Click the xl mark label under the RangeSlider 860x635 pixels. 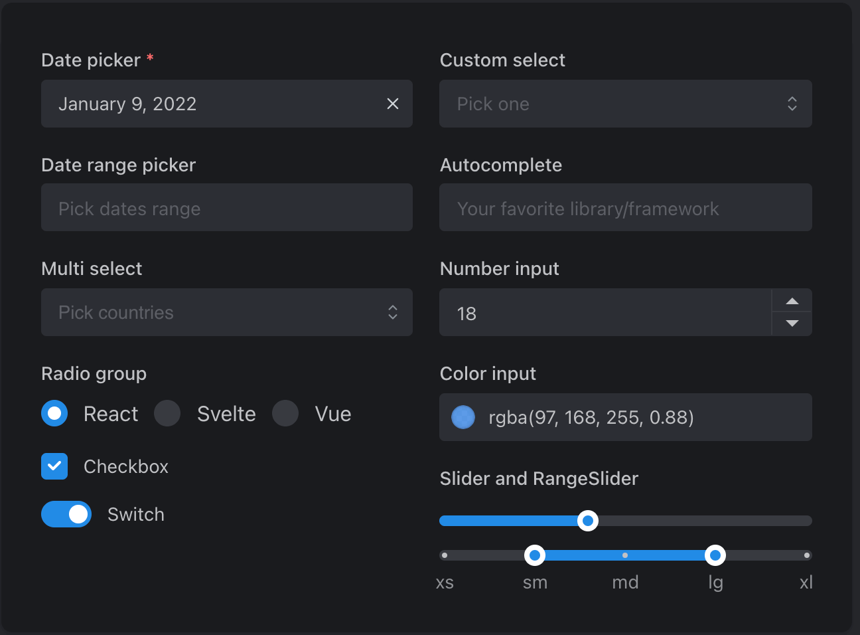tap(806, 583)
